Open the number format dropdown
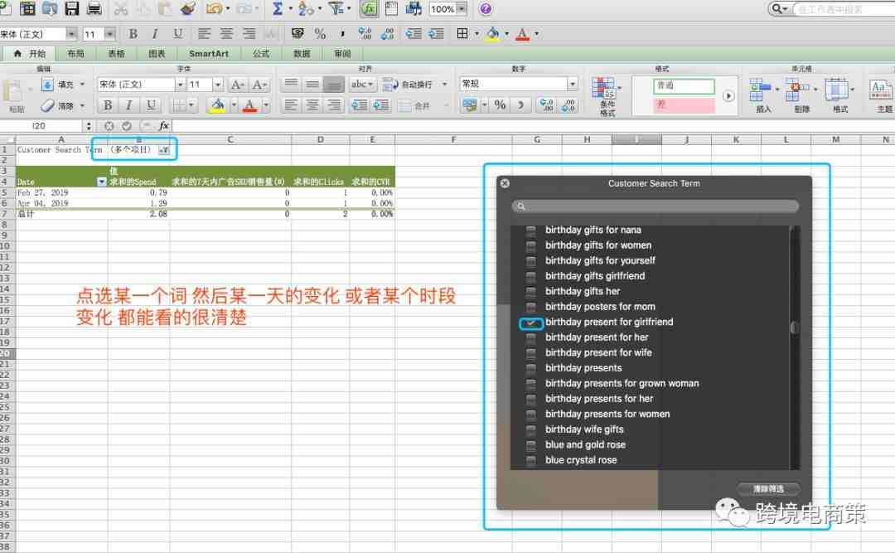This screenshot has height=553, width=895. tap(572, 84)
